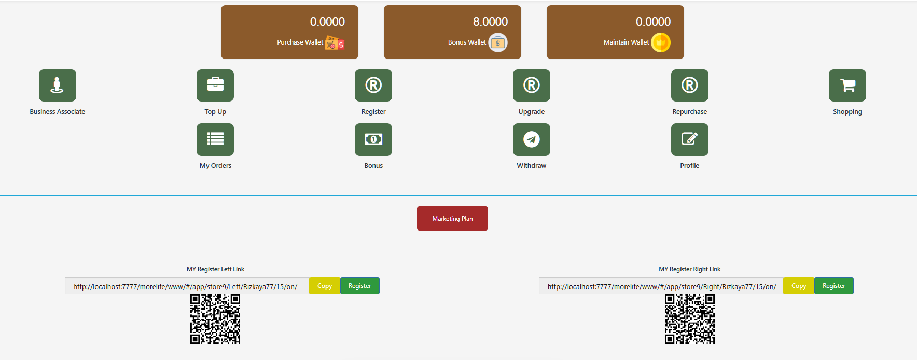Click the Maintain Wallet 0.0000 balance
The width and height of the screenshot is (917, 360).
pyautogui.click(x=653, y=22)
